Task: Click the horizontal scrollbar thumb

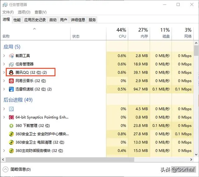Action: tap(70, 160)
